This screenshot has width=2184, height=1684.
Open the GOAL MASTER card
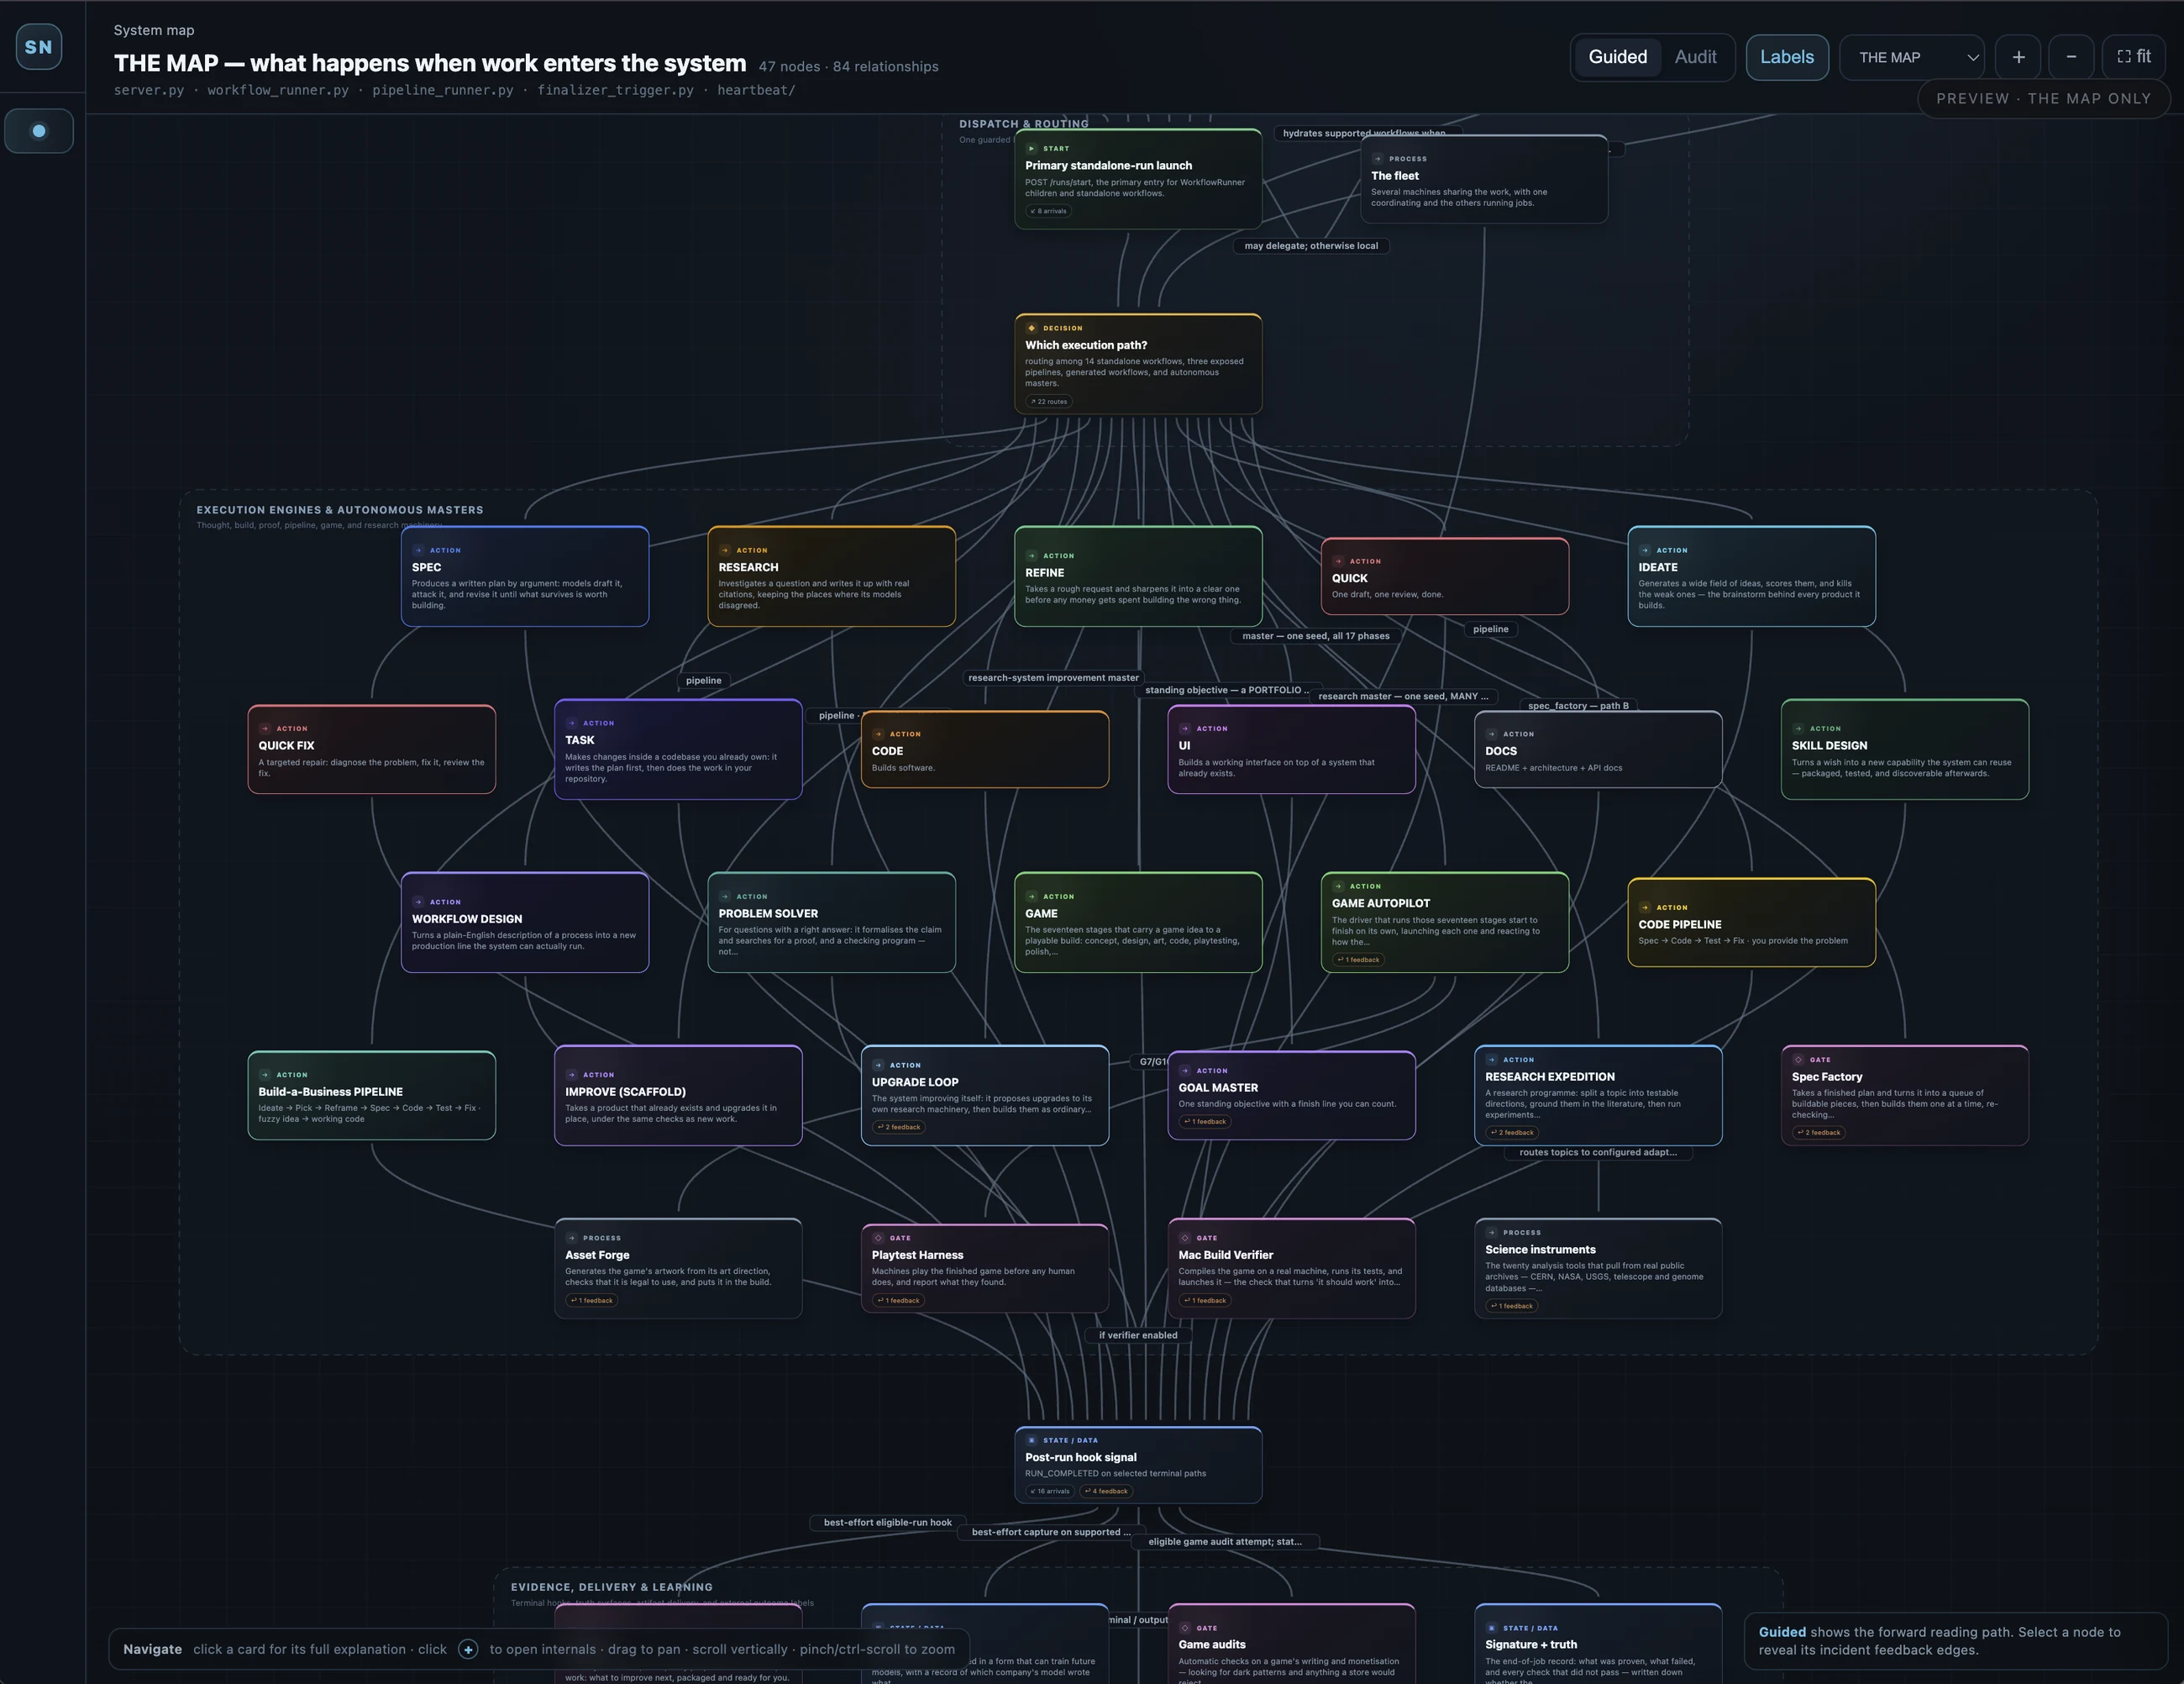tap(1291, 1096)
